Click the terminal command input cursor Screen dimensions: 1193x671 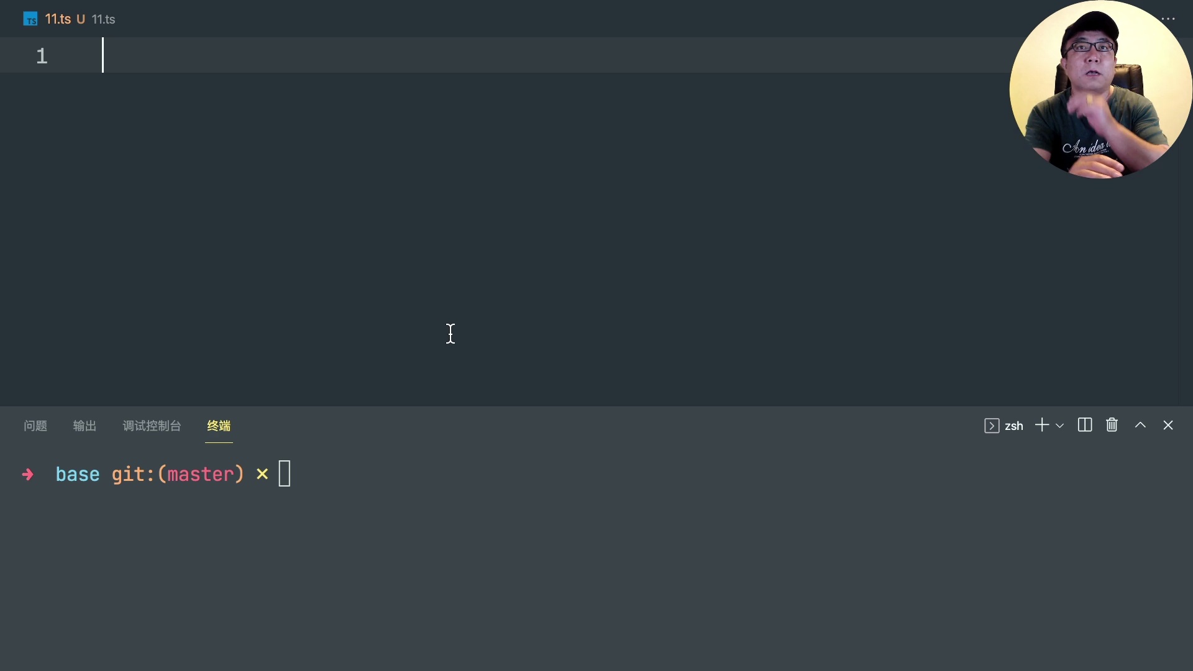285,473
